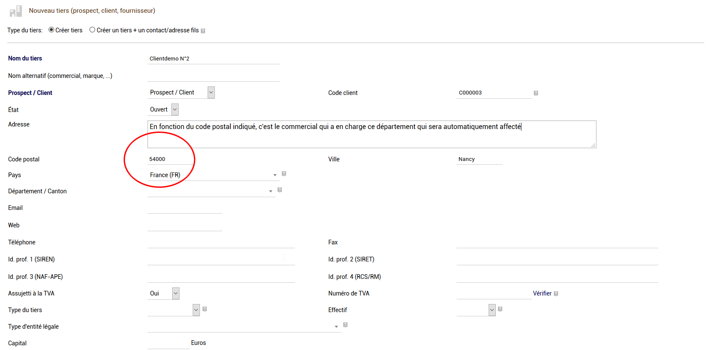The height and width of the screenshot is (350, 712).
Task: Click help icon next to Type d'entité légale
Action: point(345,325)
